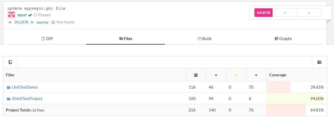Sort by the Coverage column header
Screen dimensions: 334x130
278,75
